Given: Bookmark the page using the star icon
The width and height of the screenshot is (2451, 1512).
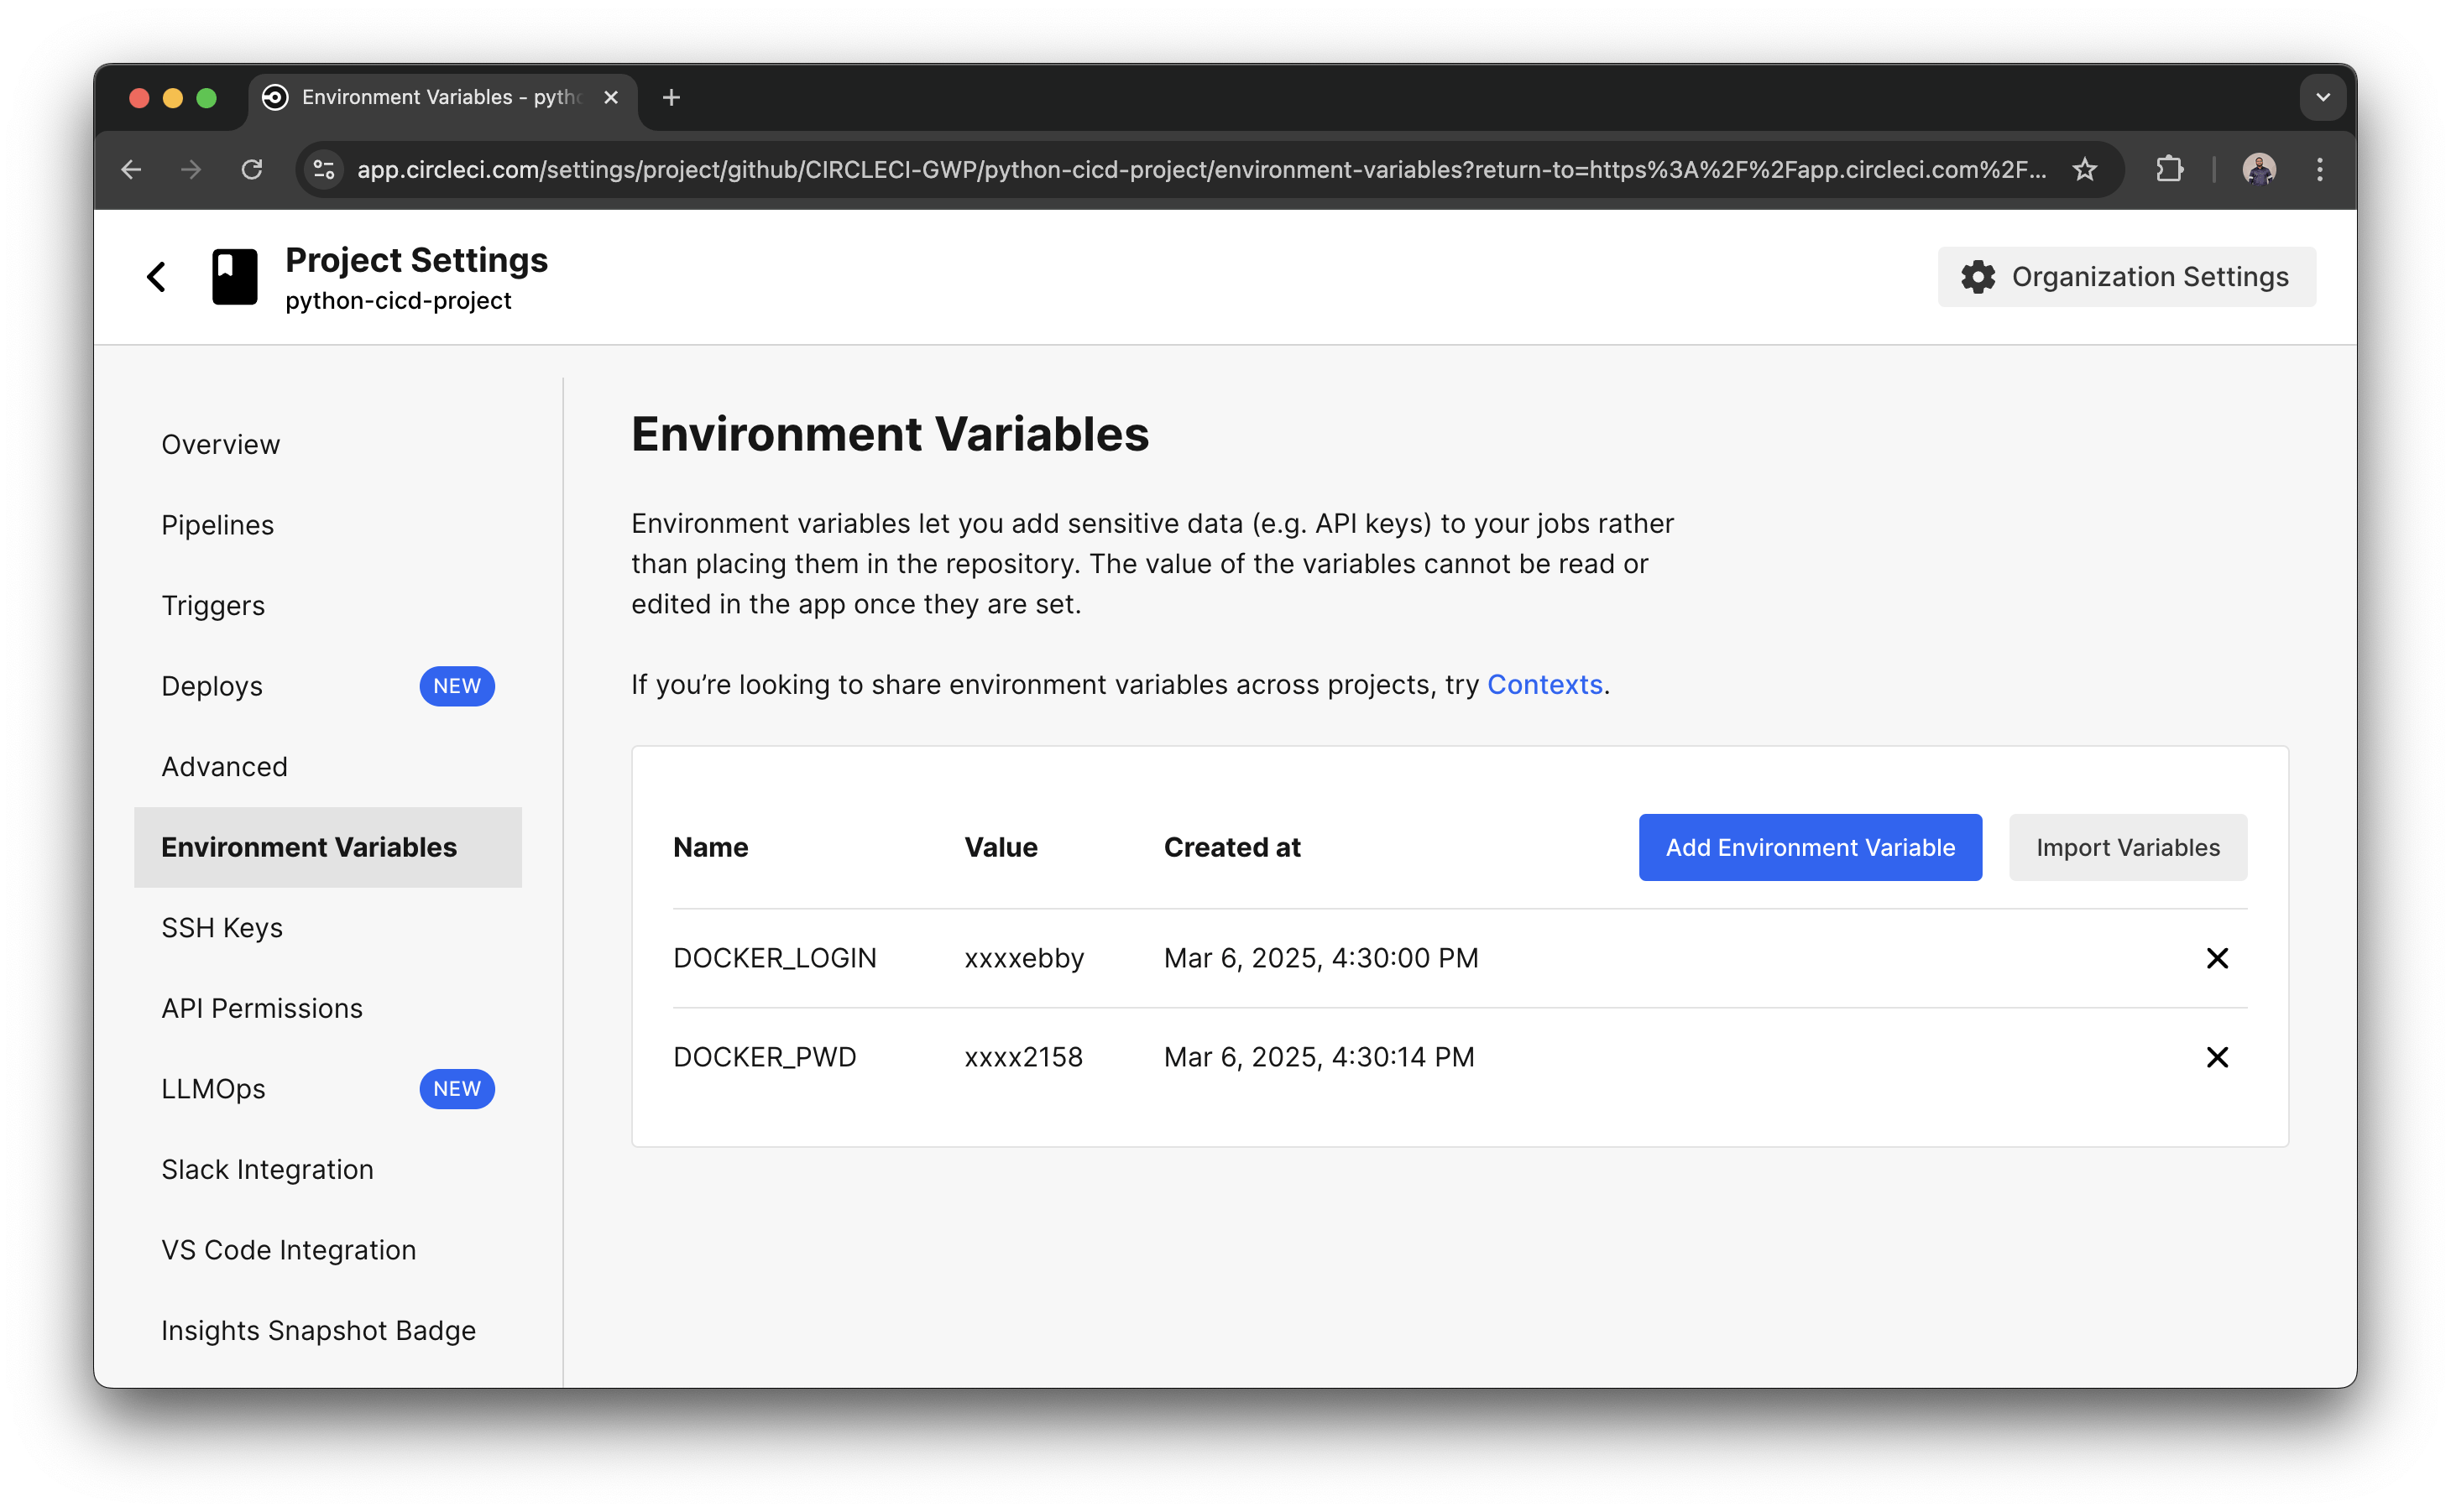Looking at the screenshot, I should coord(2085,169).
